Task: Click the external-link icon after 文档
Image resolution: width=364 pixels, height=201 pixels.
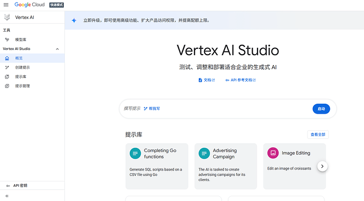Action: pyautogui.click(x=213, y=80)
